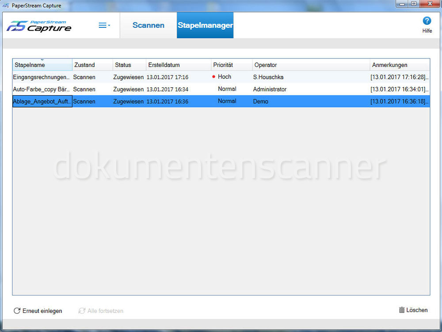Open the dropdown arrow beside the hamburger menu
Screen dimensions: 442x332
tap(110, 25)
